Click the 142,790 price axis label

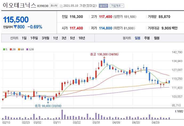[177, 52]
